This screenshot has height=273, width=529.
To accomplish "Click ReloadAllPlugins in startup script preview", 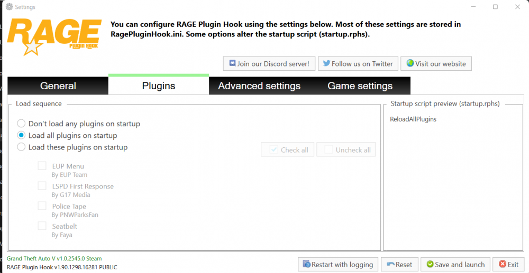I will [x=413, y=119].
